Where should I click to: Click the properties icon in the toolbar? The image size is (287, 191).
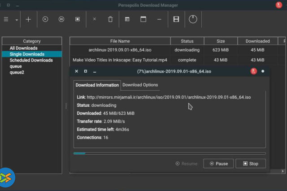pyautogui.click(x=127, y=19)
